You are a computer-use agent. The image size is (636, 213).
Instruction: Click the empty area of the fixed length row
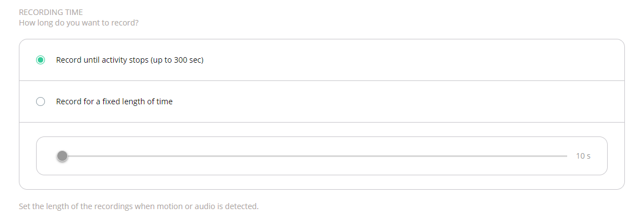tap(406, 102)
